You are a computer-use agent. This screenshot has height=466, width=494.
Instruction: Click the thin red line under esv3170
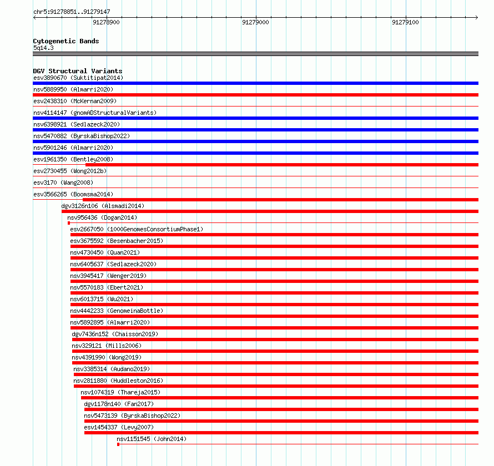point(255,188)
